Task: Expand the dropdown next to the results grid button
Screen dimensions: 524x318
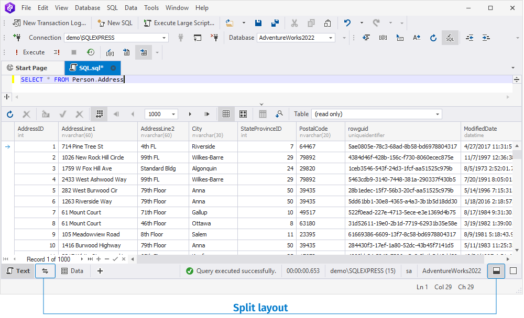Action: (157, 52)
